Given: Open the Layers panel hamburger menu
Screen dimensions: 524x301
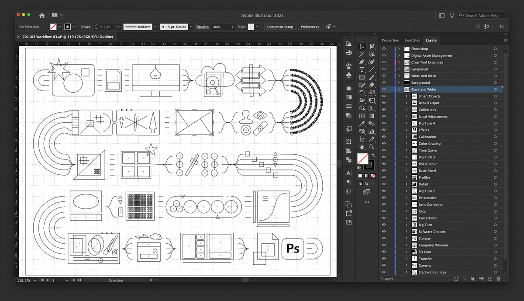Looking at the screenshot, I should 506,41.
